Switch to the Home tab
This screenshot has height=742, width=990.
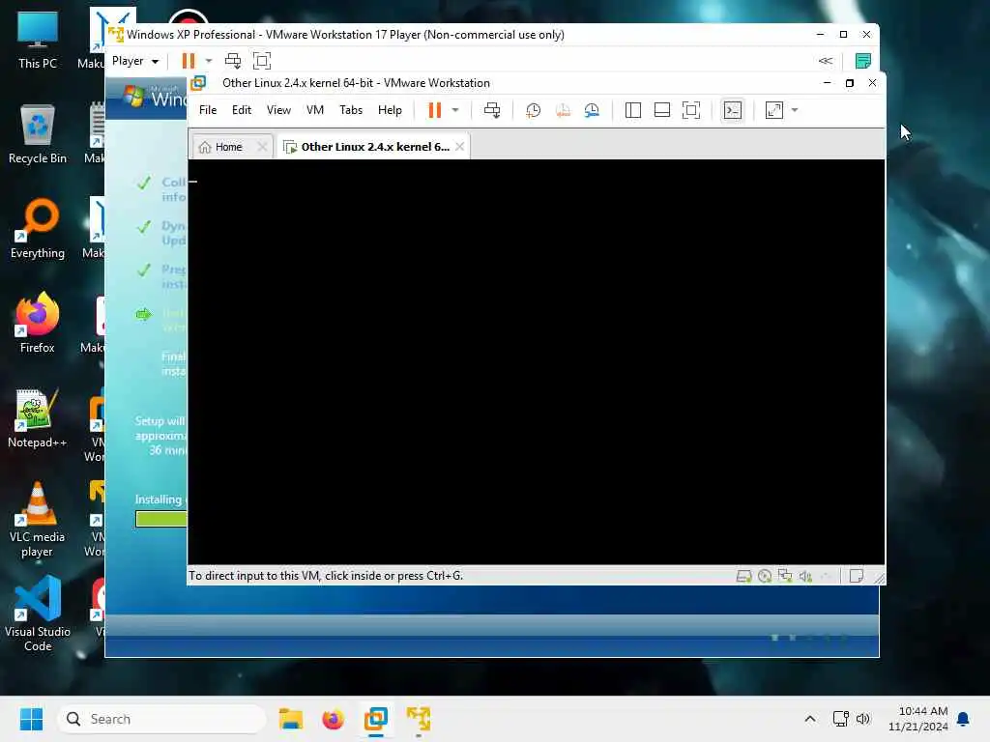click(x=228, y=147)
